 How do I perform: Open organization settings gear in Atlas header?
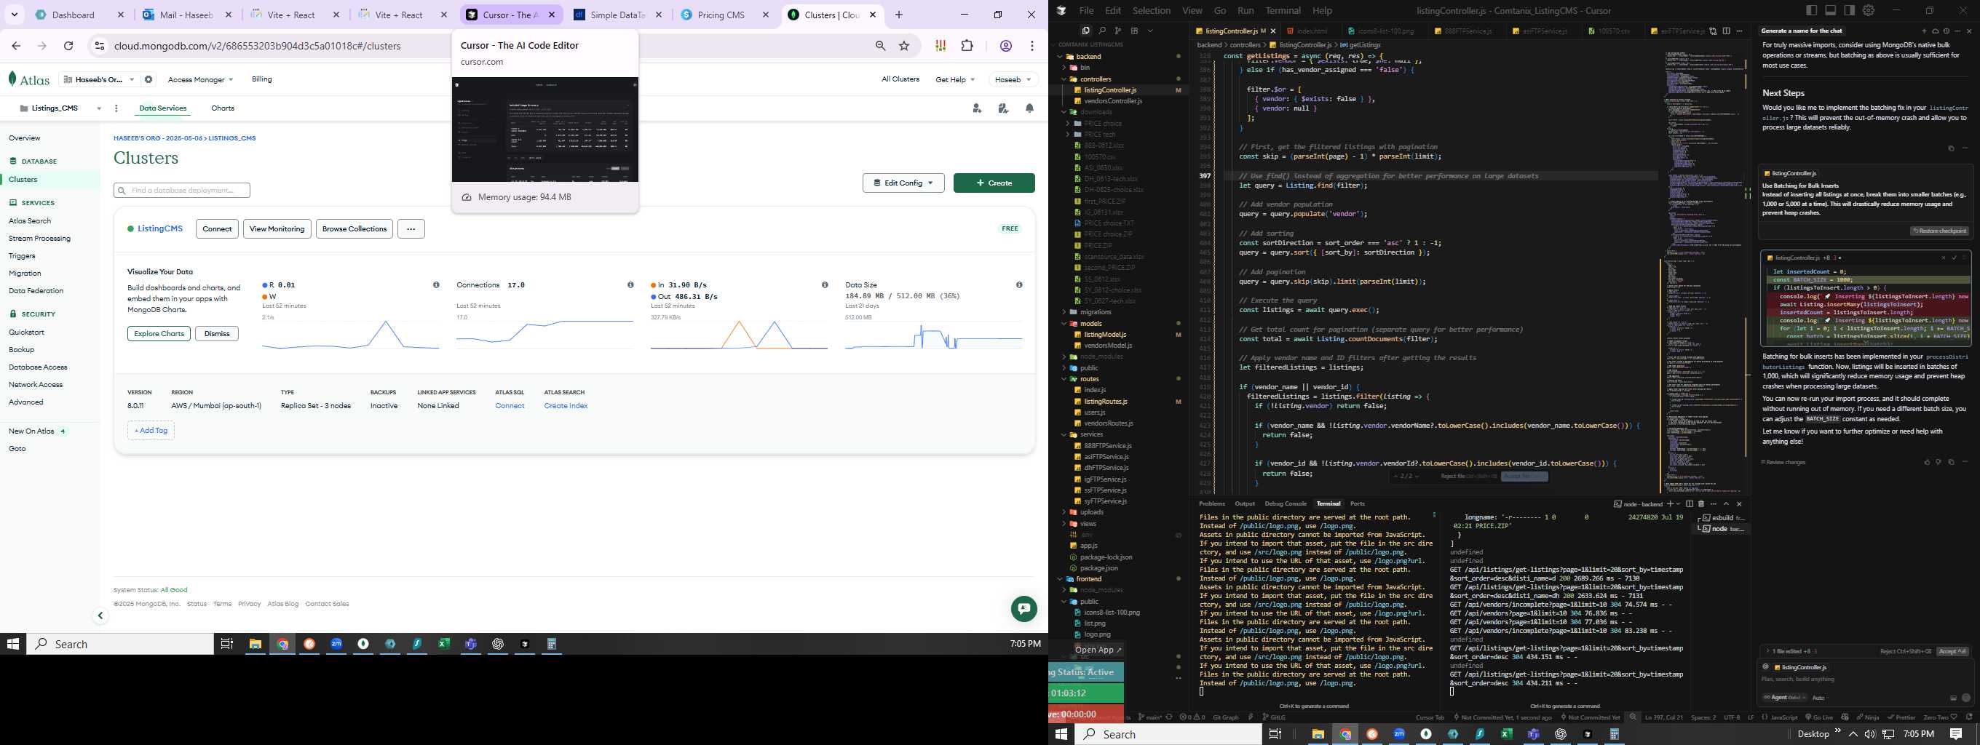148,79
